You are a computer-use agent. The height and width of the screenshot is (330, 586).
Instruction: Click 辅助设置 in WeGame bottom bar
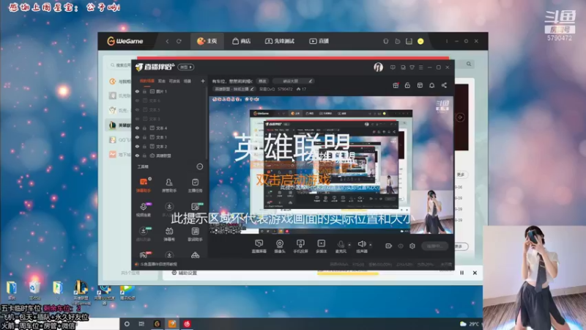184,273
